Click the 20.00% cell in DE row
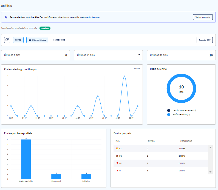 click(x=182, y=156)
